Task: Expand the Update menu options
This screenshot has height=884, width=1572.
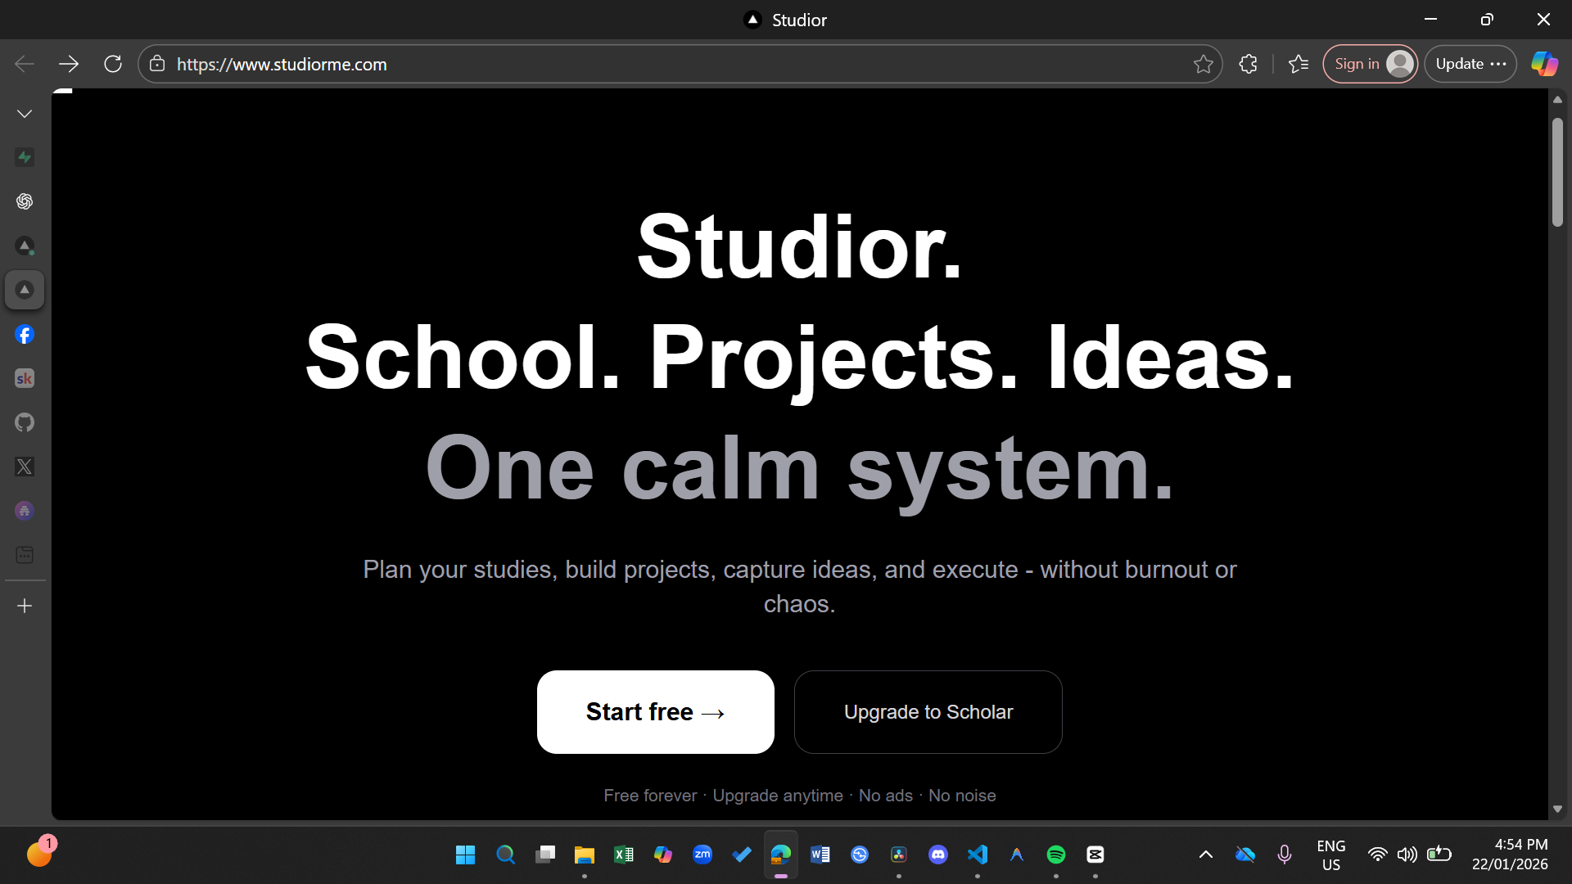Action: coord(1500,64)
